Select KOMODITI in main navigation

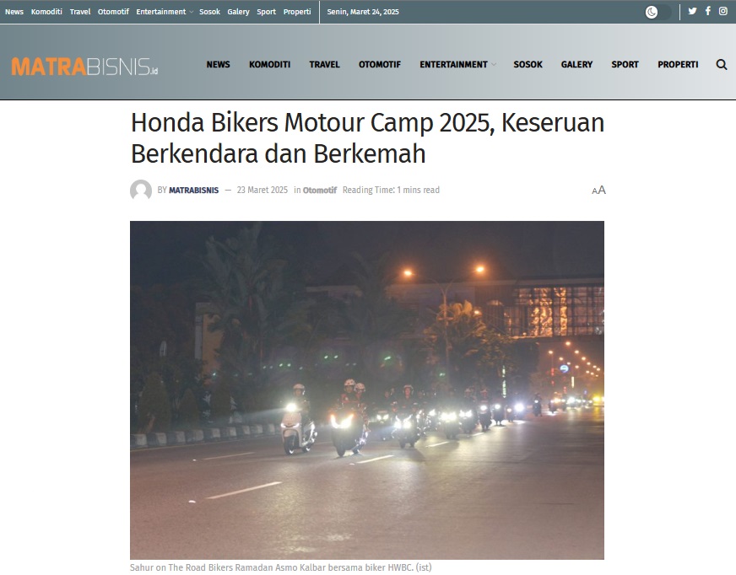pos(269,65)
